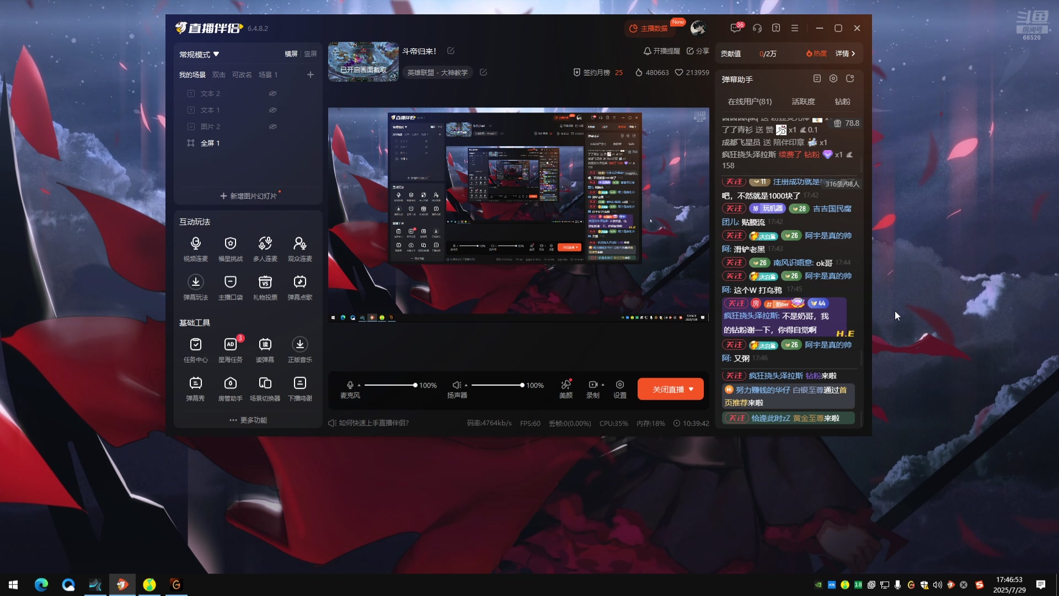Open 弹幕秀 tool
The image size is (1059, 596).
point(196,389)
